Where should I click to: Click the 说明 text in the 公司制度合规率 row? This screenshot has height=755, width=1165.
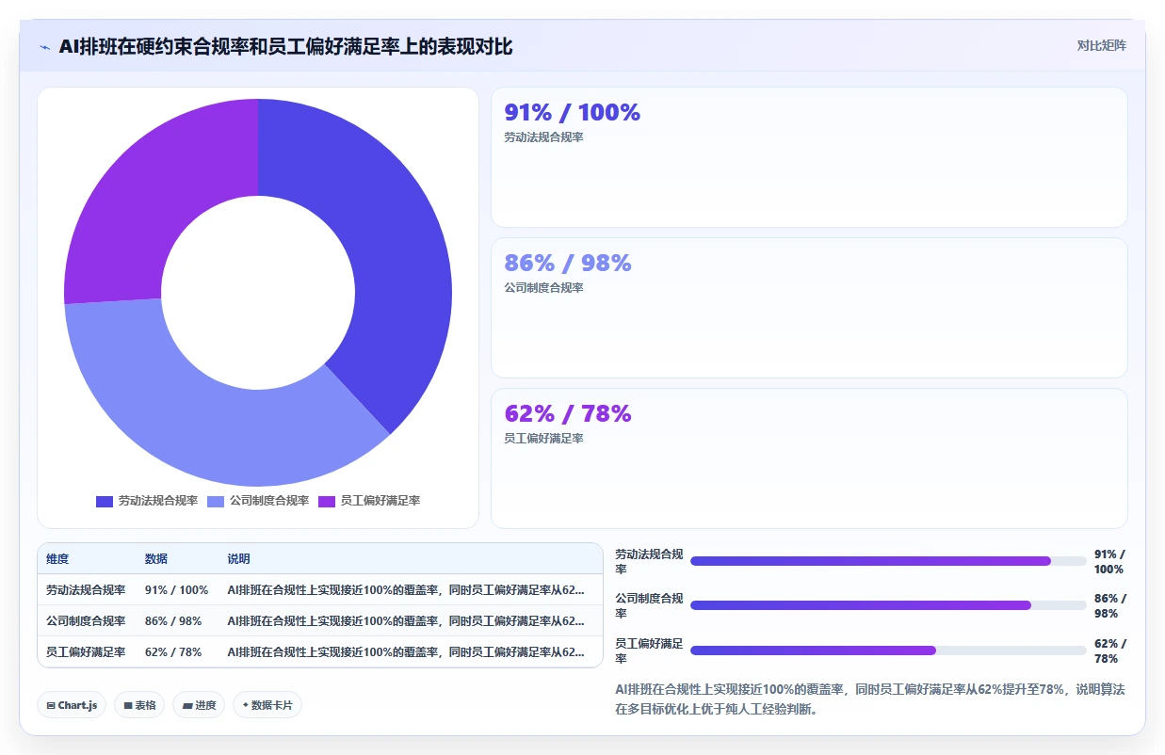click(405, 621)
